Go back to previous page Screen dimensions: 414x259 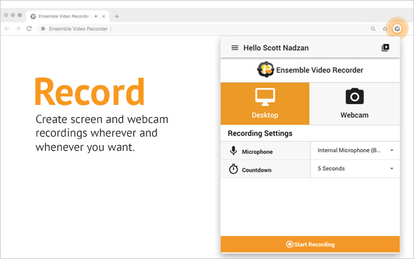[7, 29]
